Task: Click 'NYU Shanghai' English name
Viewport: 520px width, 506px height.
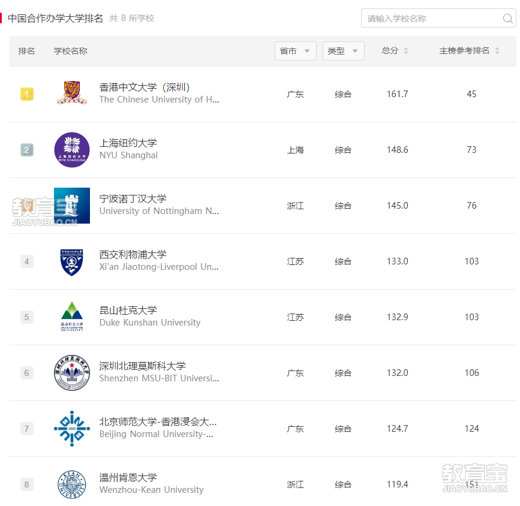Action: point(128,155)
